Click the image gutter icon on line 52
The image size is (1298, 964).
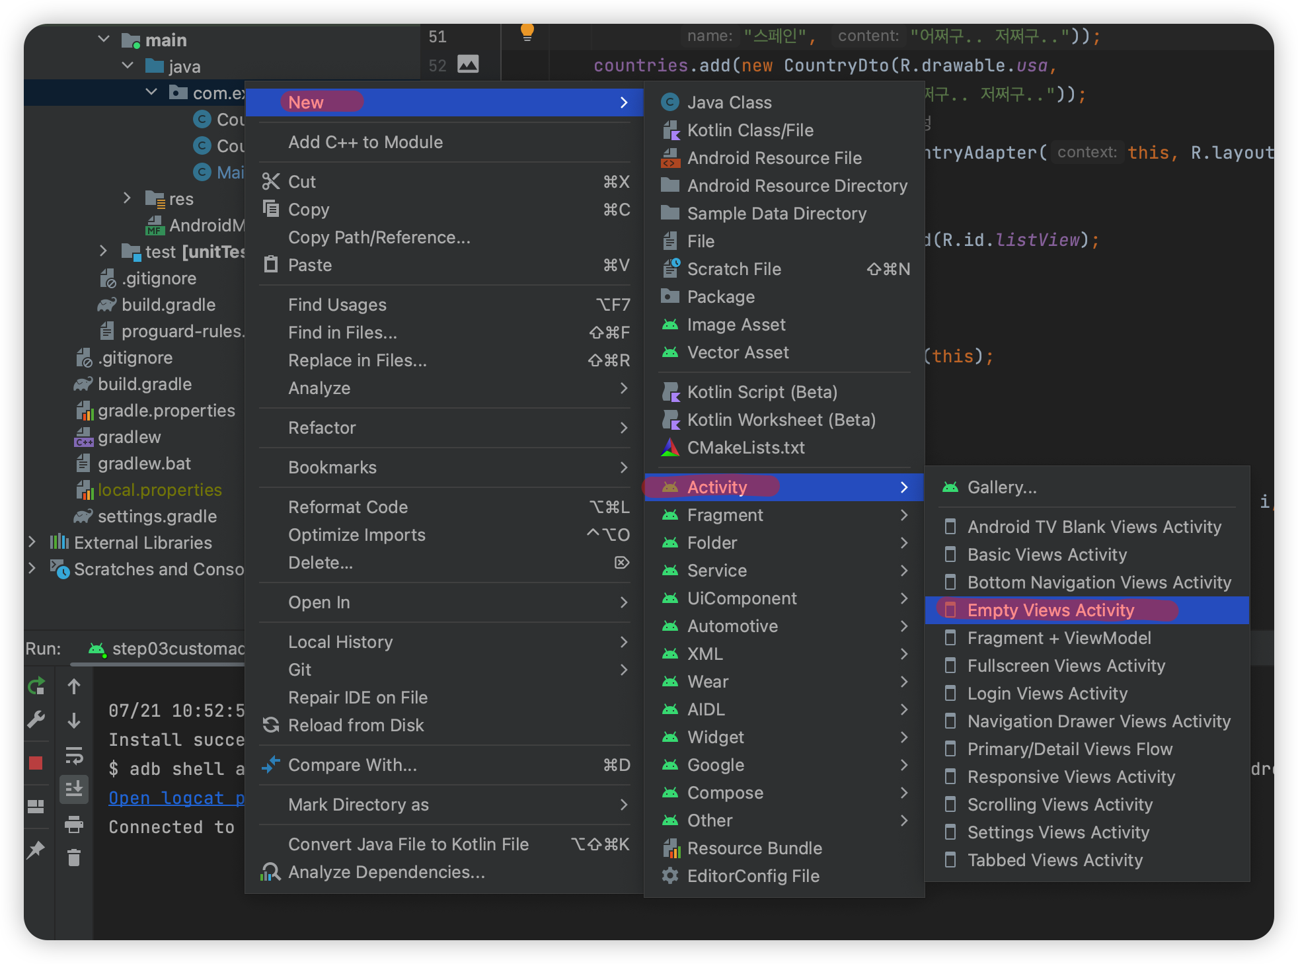(x=468, y=64)
